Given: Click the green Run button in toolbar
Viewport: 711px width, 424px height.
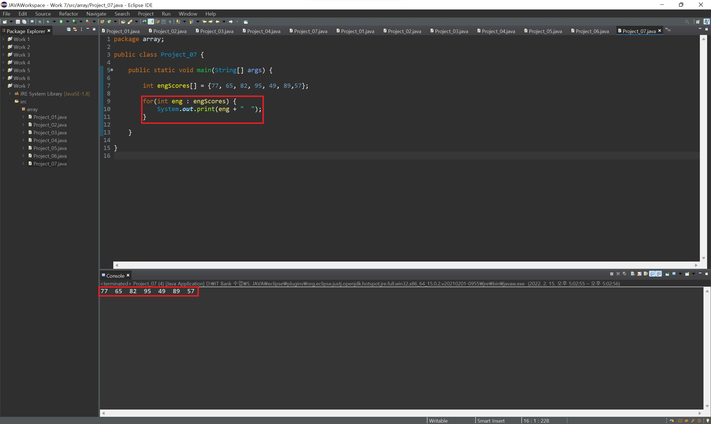Looking at the screenshot, I should click(61, 22).
